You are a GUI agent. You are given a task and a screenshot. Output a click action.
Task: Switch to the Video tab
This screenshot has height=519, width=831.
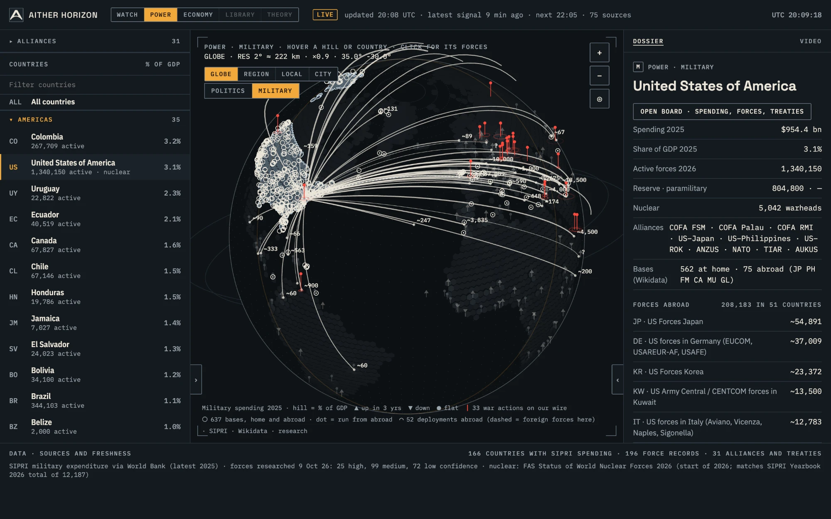[x=810, y=41]
